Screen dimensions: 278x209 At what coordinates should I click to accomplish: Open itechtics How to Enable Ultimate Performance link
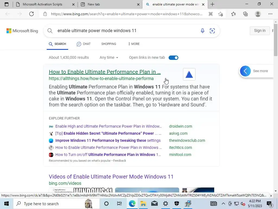[x=109, y=147]
